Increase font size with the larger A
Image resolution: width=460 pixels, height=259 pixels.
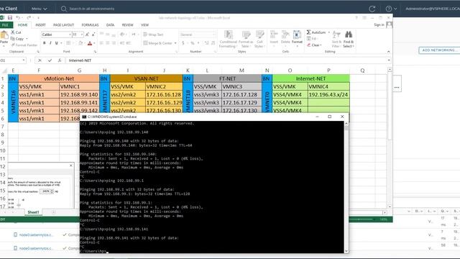87,35
